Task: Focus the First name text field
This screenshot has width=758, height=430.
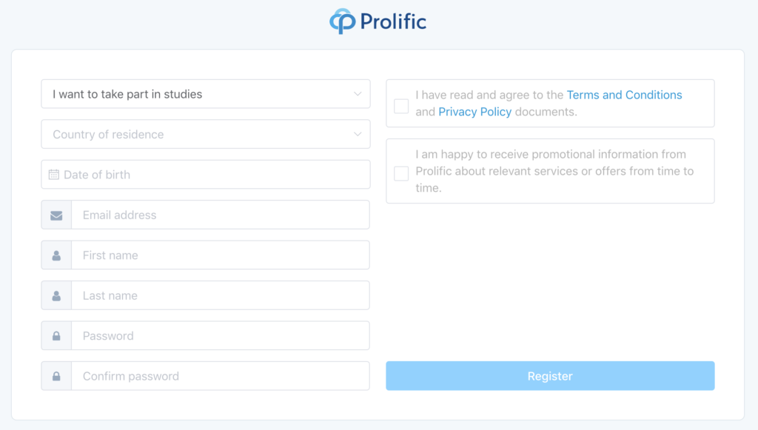Action: 221,255
